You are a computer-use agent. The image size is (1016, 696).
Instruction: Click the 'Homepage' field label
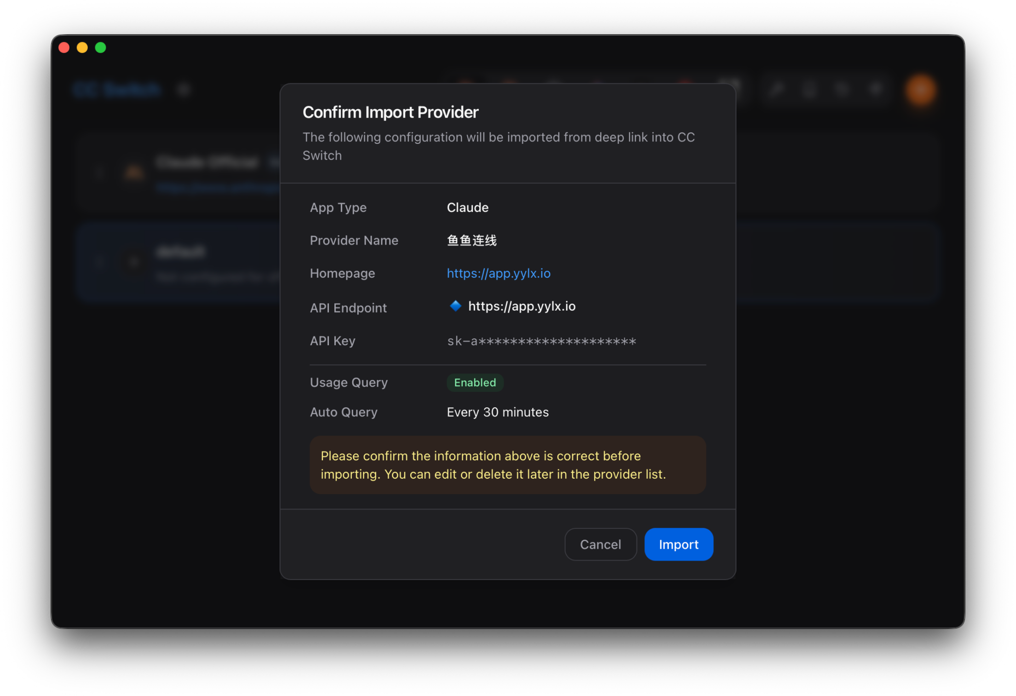342,273
